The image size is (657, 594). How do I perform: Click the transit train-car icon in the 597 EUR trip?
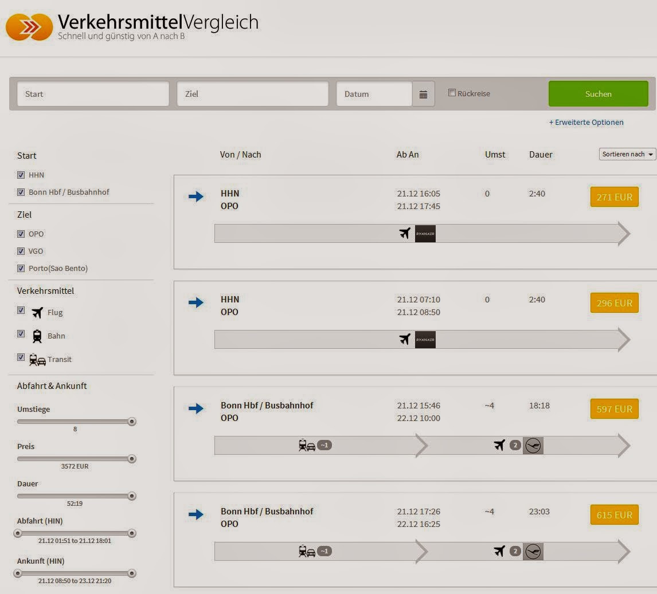pyautogui.click(x=307, y=445)
